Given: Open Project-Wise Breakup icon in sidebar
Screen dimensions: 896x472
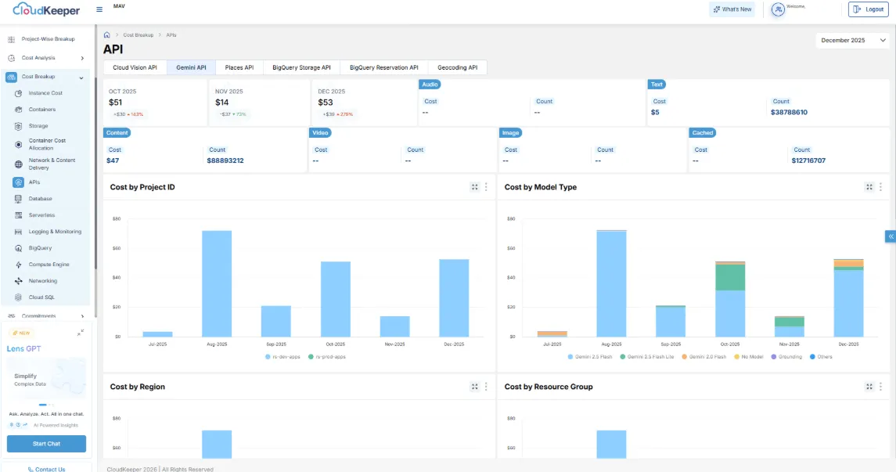Looking at the screenshot, I should 12,39.
